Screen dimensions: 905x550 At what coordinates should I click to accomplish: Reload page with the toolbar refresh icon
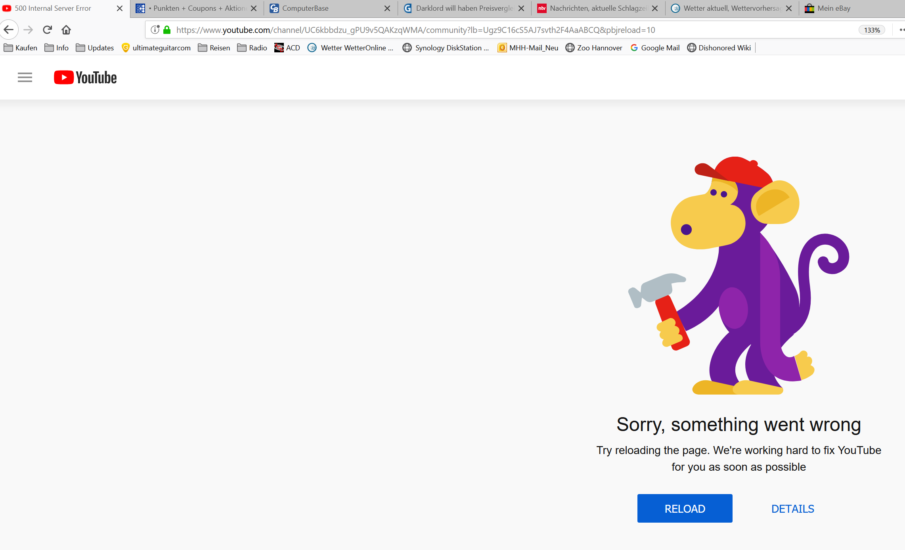48,30
